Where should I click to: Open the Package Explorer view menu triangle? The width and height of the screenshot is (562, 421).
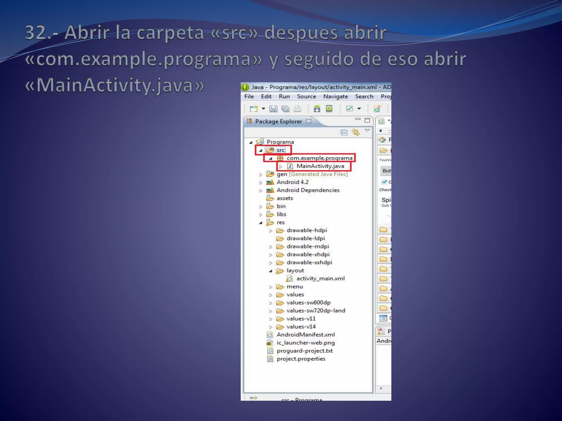[x=367, y=130]
